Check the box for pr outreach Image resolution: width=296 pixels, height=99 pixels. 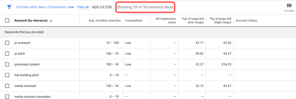coord(7,43)
